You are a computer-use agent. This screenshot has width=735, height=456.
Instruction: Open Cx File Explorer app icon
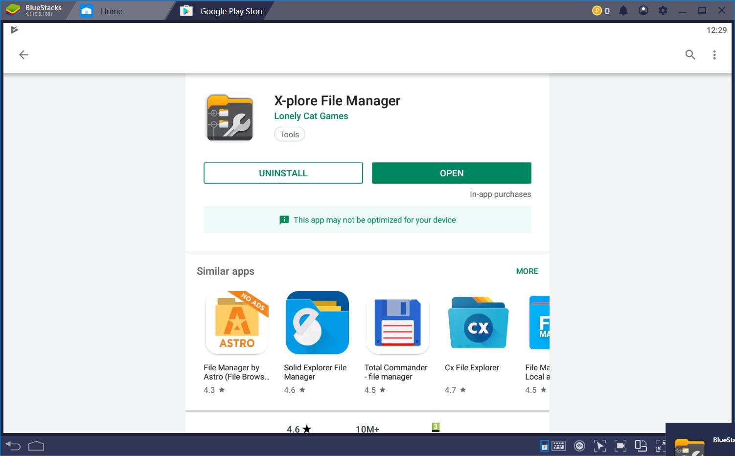coord(478,322)
